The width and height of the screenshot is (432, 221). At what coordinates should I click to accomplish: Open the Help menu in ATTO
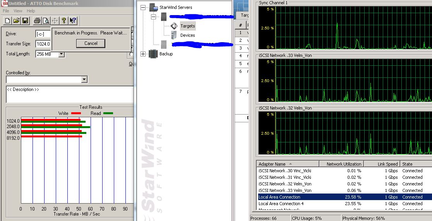(31, 11)
